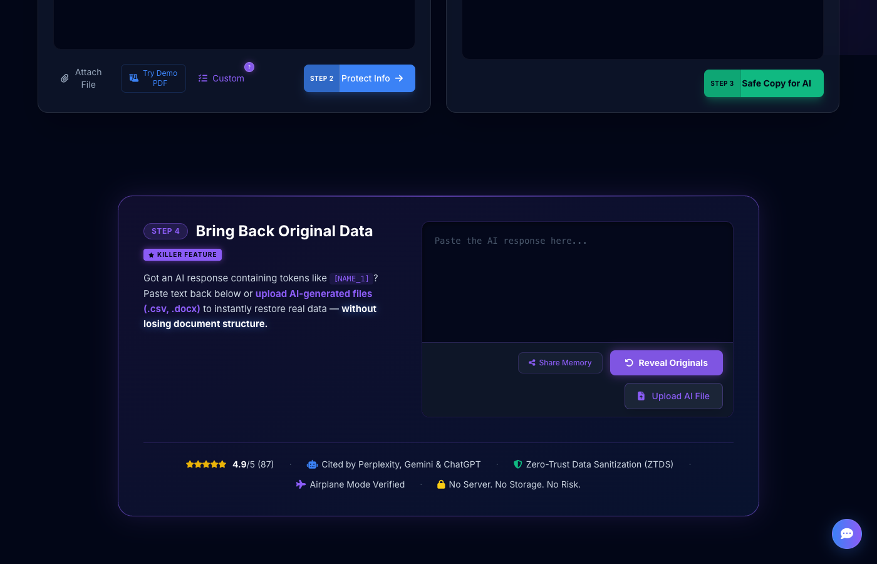The height and width of the screenshot is (564, 877).
Task: Click the share icon in Share Memory
Action: pyautogui.click(x=532, y=363)
